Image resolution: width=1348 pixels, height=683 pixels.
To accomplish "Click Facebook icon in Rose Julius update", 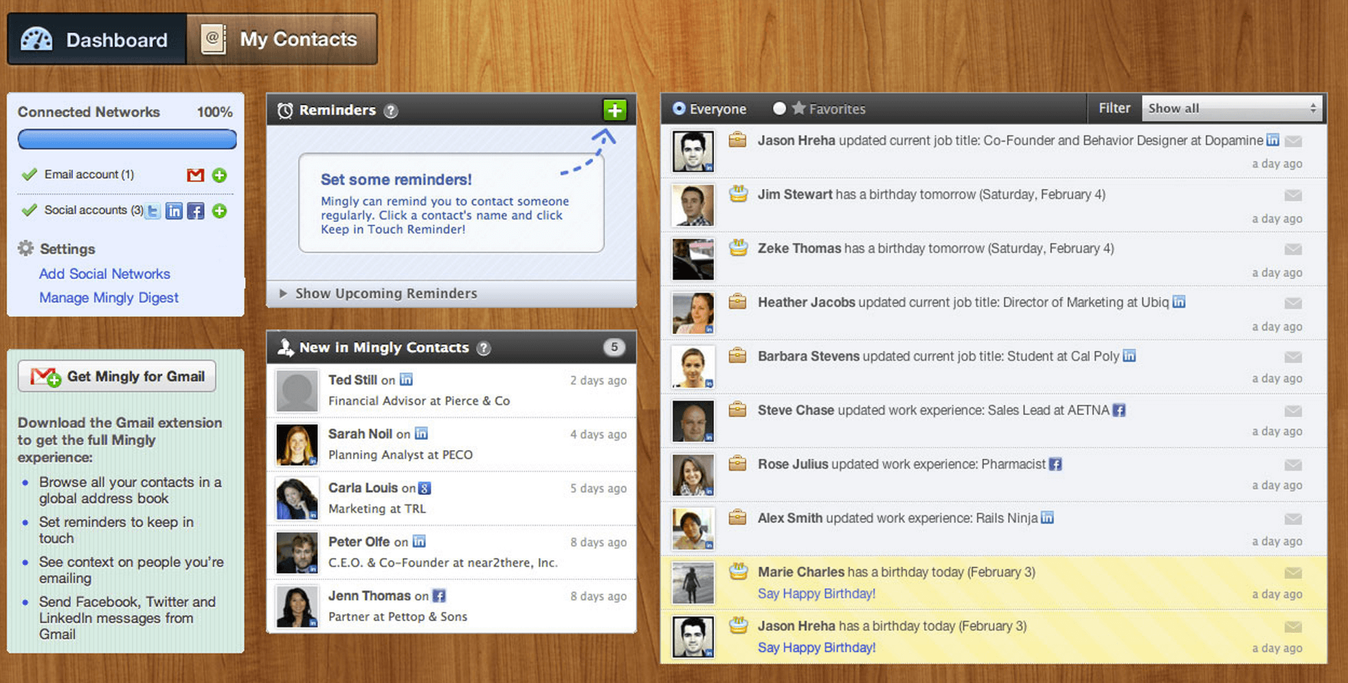I will coord(1055,464).
